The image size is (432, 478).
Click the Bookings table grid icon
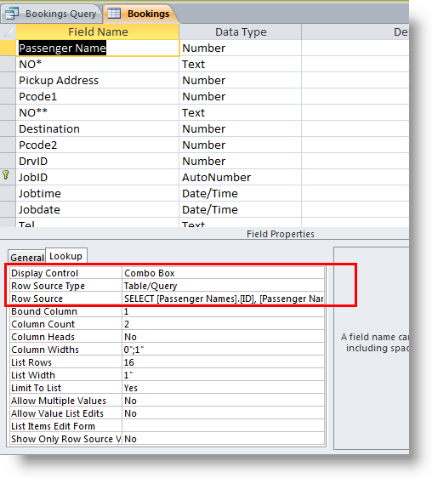click(114, 13)
